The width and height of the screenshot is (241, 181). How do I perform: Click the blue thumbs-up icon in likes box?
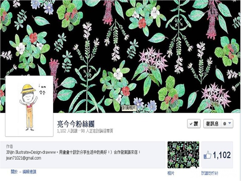pyautogui.click(x=207, y=155)
